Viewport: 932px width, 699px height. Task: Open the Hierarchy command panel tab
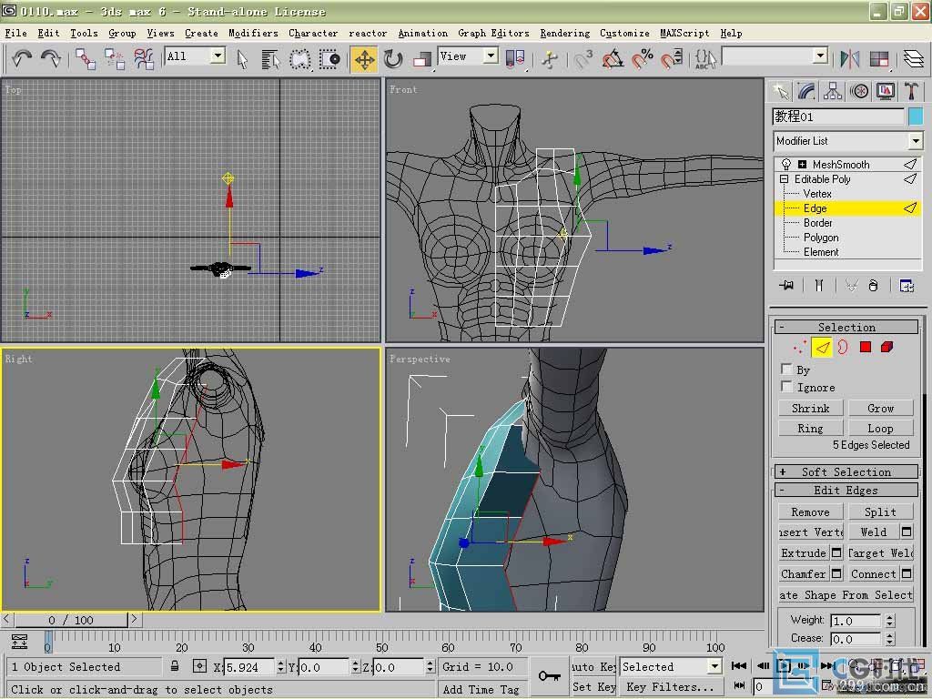pos(833,91)
